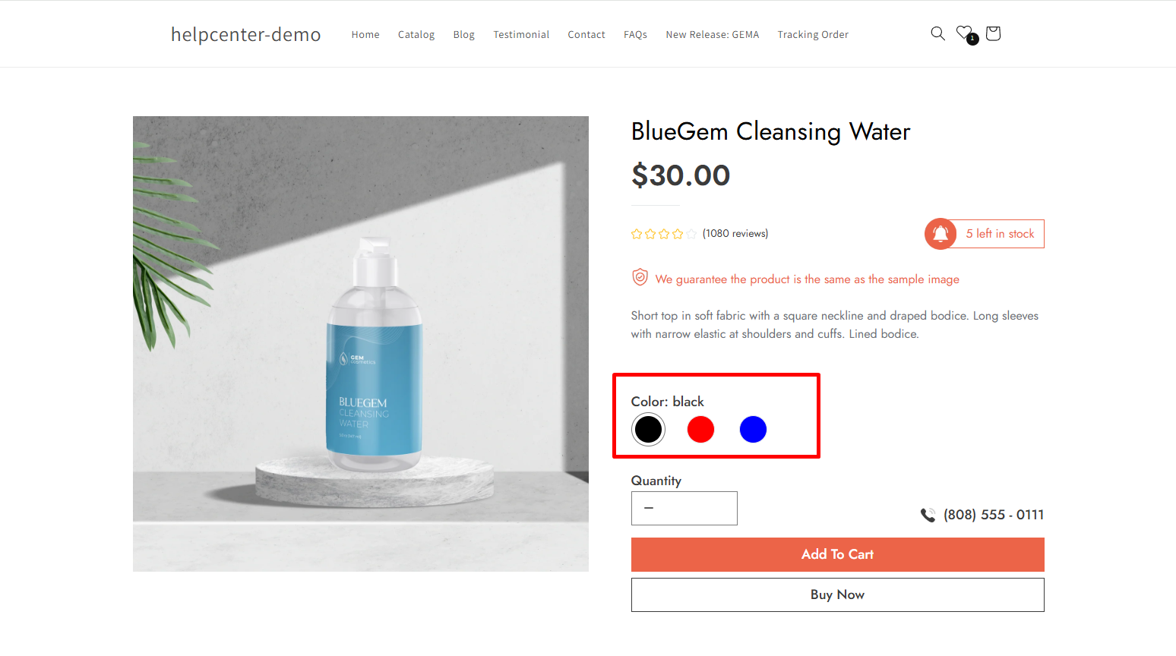
Task: Go to the Catalog menu item
Action: [x=416, y=35]
